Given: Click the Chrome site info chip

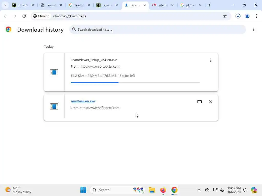Looking at the screenshot, I should click(x=41, y=16).
